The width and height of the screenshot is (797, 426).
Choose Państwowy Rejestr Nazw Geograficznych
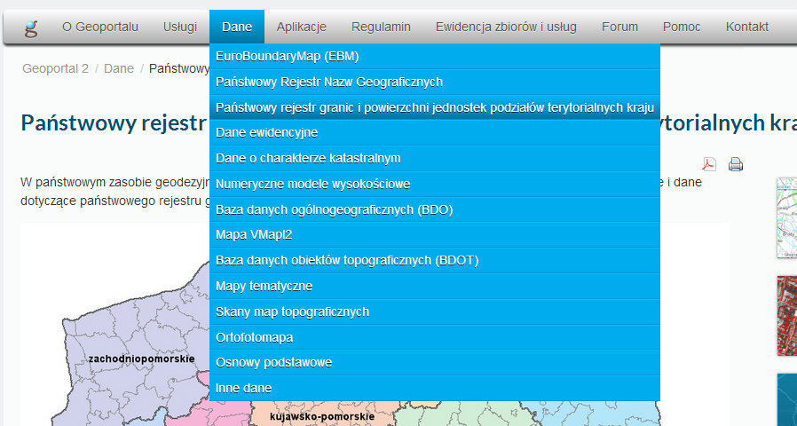[x=435, y=82]
